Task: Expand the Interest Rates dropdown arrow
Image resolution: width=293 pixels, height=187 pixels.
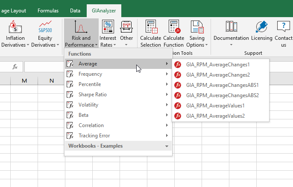Action: point(114,45)
